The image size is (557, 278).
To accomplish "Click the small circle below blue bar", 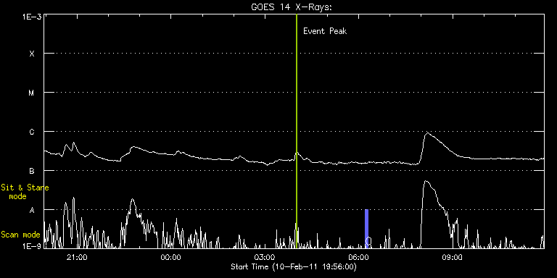I will 368,242.
